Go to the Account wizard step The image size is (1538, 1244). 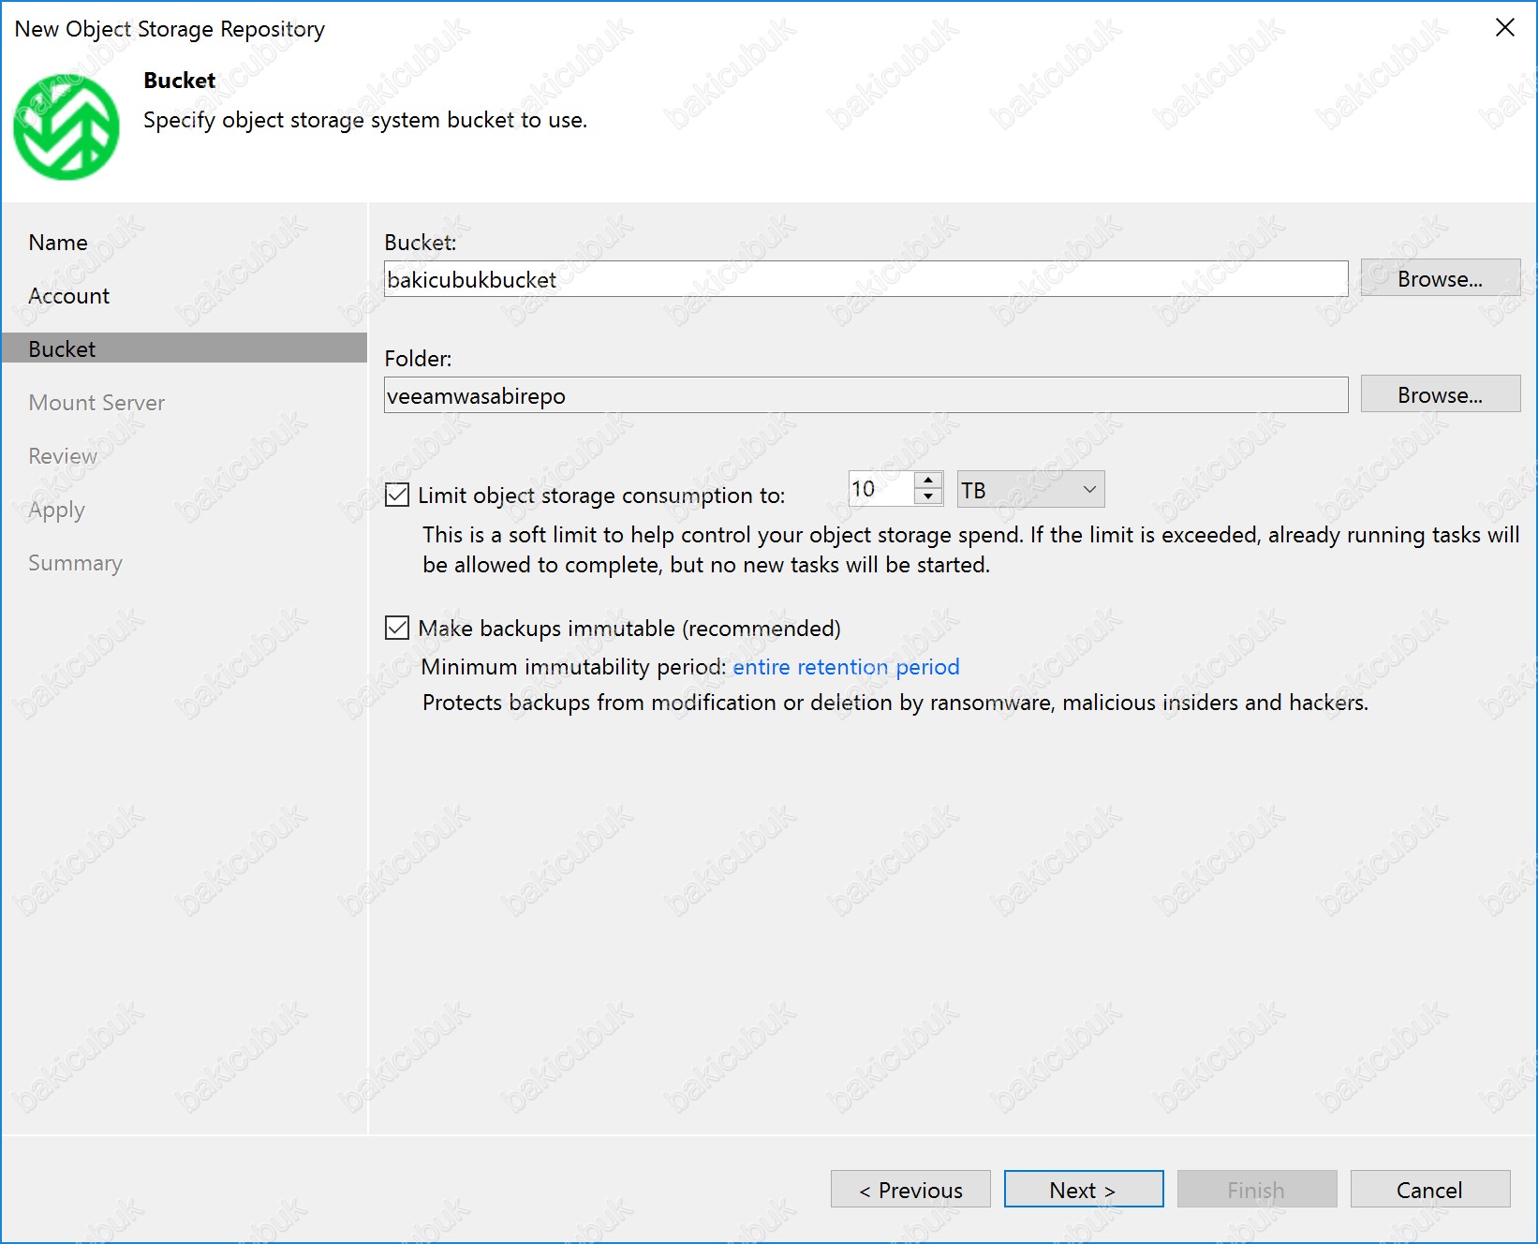click(69, 296)
